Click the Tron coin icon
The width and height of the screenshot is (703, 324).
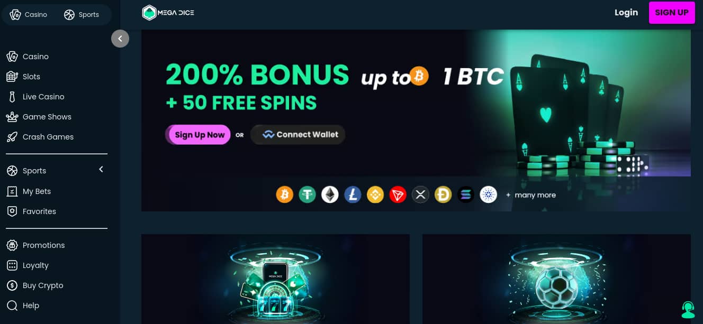[x=398, y=195]
